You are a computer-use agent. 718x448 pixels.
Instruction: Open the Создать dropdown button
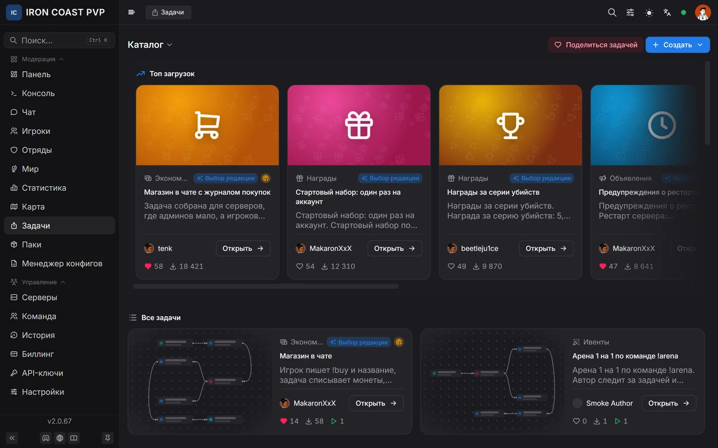tap(678, 45)
